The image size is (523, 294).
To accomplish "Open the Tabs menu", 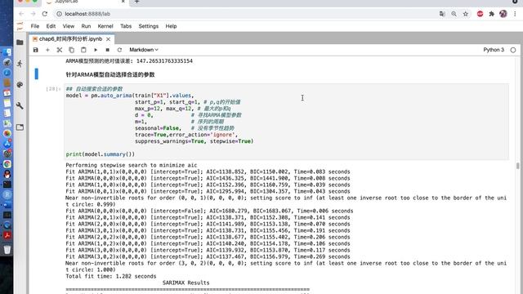I will (126, 26).
